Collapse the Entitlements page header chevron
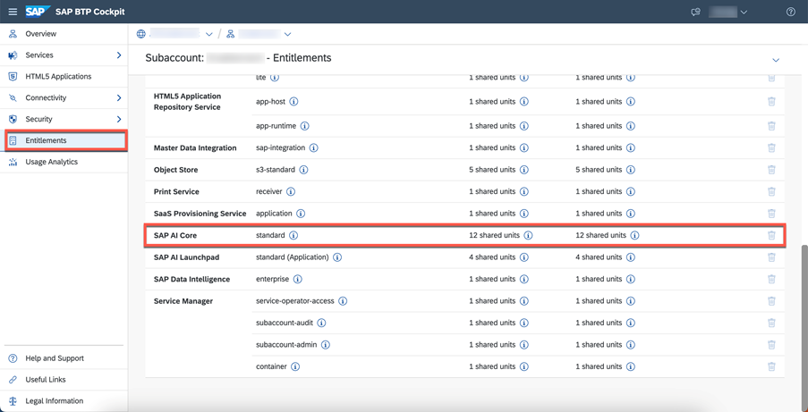The width and height of the screenshot is (808, 412). pyautogui.click(x=776, y=60)
